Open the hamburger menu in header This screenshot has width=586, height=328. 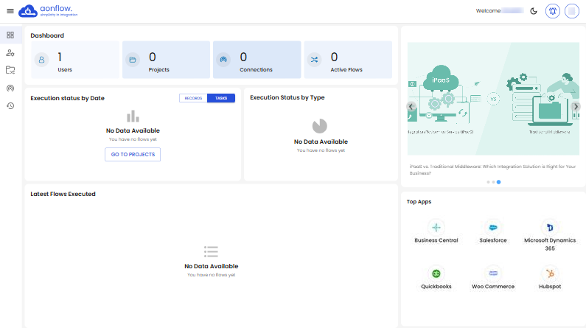point(10,11)
